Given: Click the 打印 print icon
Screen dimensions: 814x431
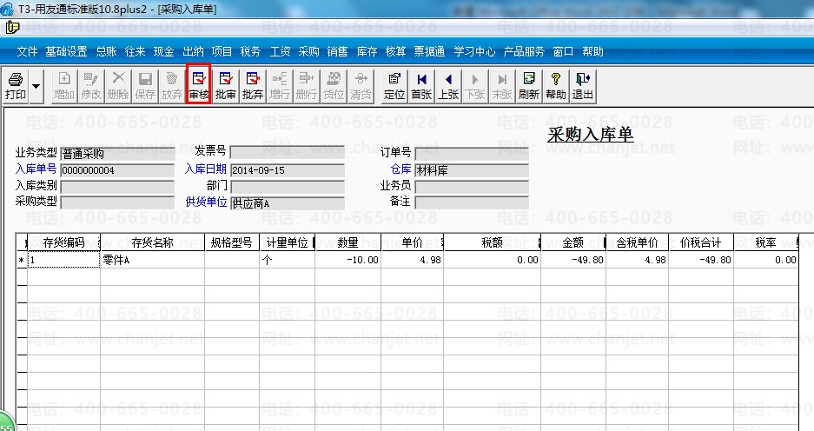Looking at the screenshot, I should click(16, 86).
